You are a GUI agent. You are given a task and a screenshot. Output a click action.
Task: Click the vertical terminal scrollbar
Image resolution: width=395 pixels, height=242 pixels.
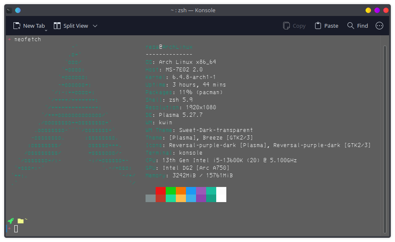(x=384, y=139)
